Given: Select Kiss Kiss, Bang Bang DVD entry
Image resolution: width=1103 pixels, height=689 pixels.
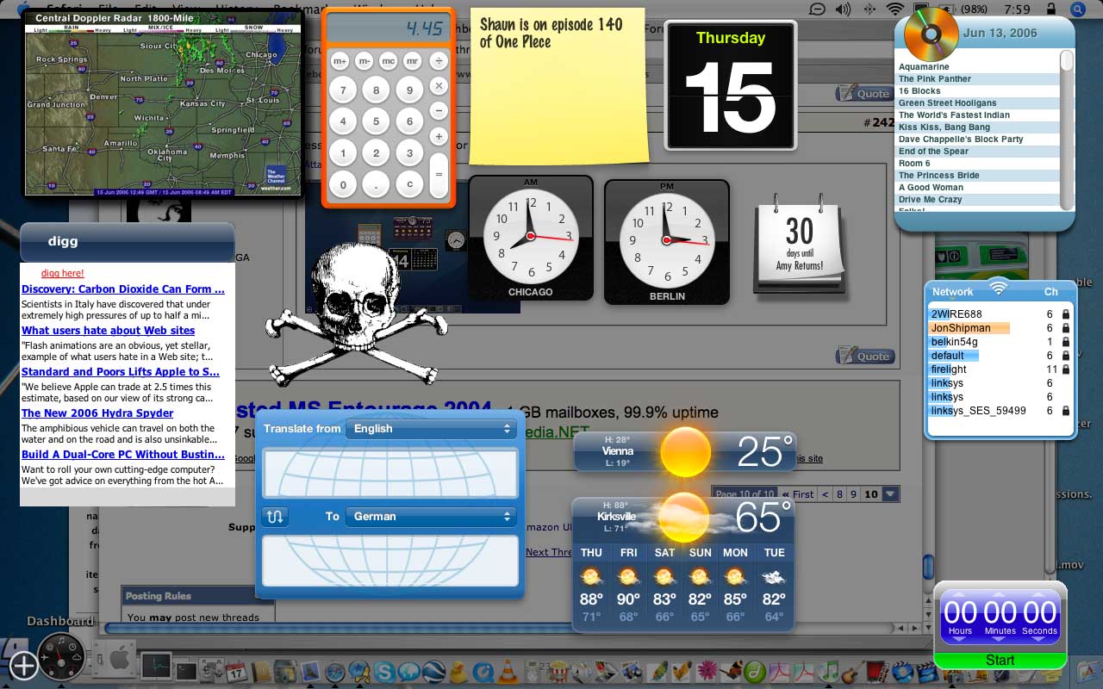Looking at the screenshot, I should pyautogui.click(x=978, y=127).
